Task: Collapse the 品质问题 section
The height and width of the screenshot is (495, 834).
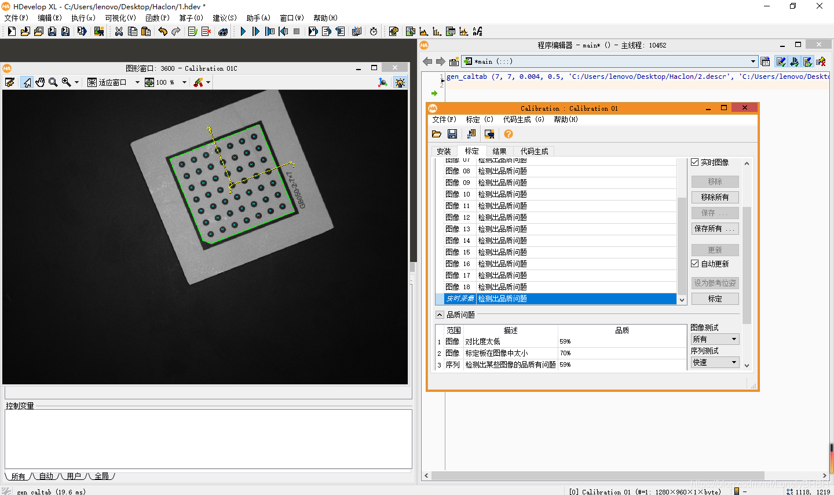Action: click(440, 315)
